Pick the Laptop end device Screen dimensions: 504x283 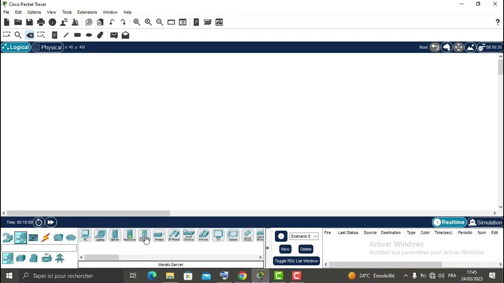click(100, 235)
